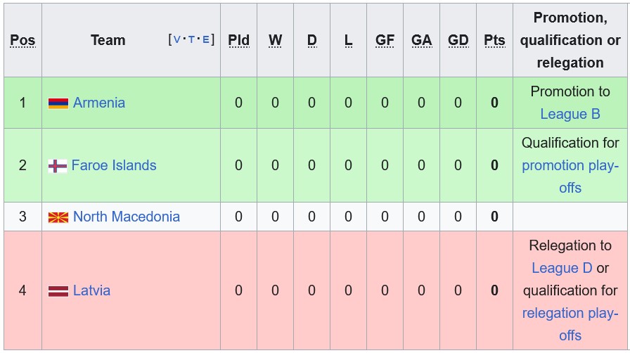Follow the League B link

[570, 114]
